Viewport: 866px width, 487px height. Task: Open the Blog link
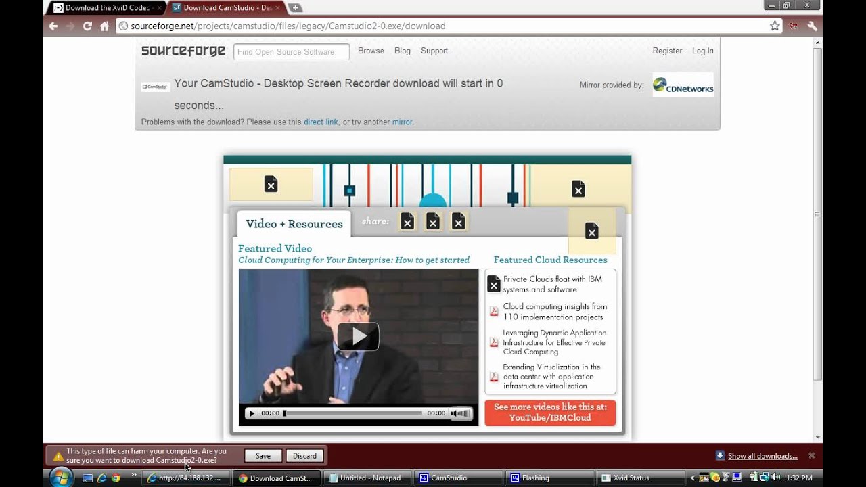point(403,51)
